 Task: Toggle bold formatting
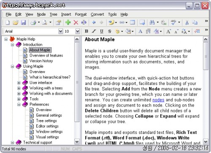[87, 31]
